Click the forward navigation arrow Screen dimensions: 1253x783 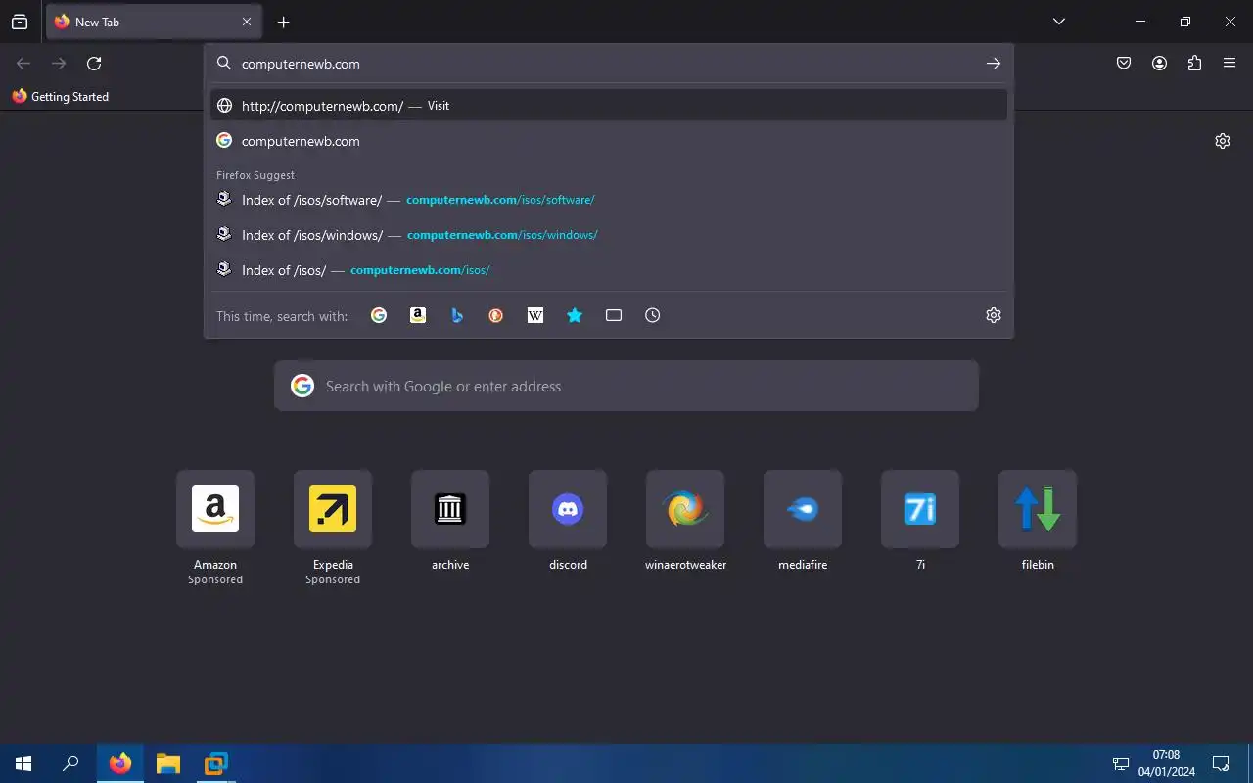(59, 64)
